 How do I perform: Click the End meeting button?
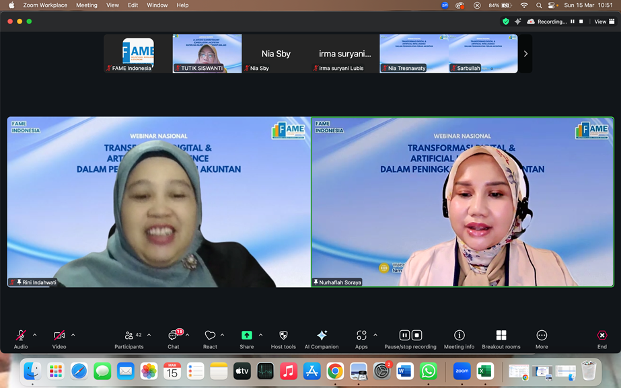[x=601, y=339]
